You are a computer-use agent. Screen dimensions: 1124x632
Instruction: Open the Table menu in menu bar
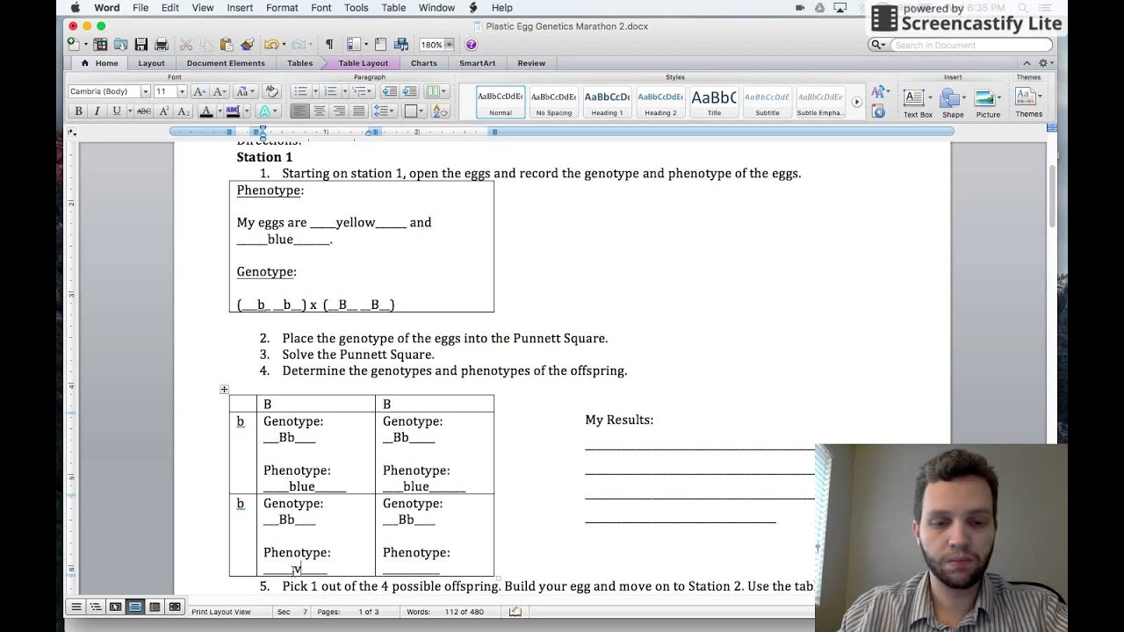393,8
